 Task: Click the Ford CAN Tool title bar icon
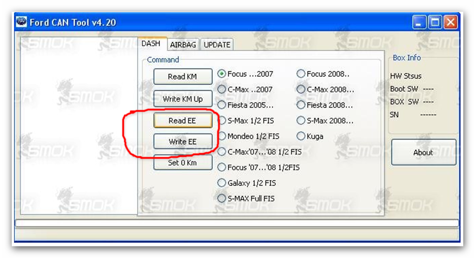pos(22,22)
